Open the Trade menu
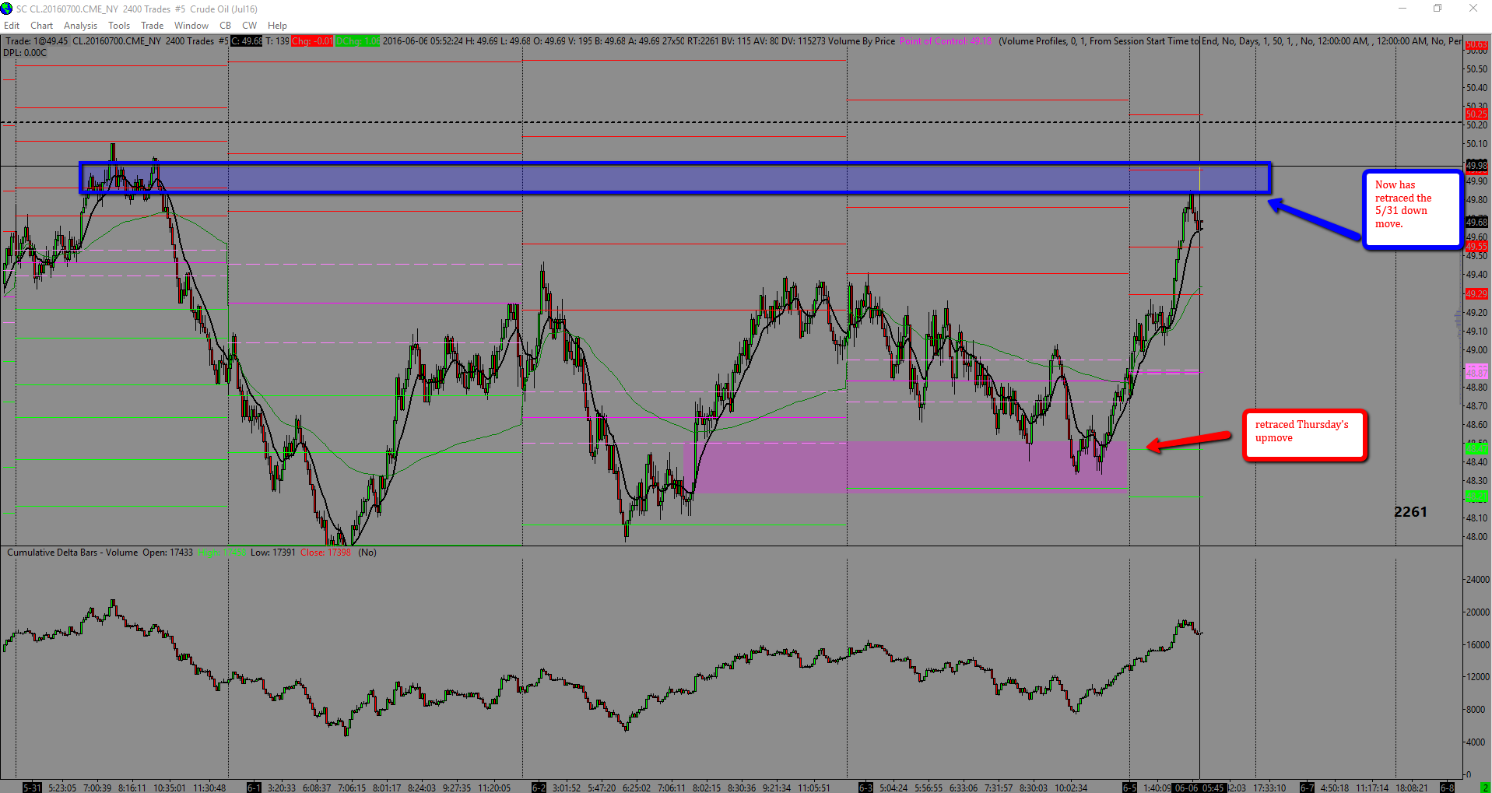The width and height of the screenshot is (1492, 793). click(x=152, y=26)
